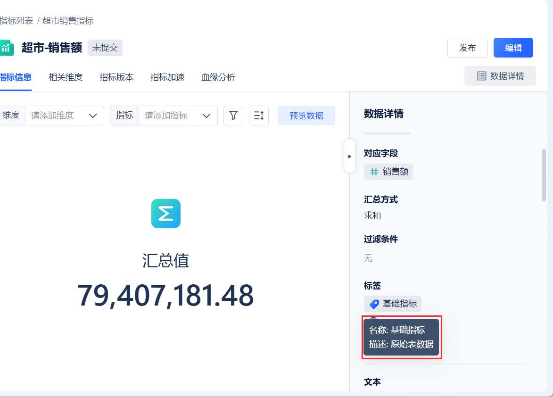The image size is (553, 397).
Task: Open 超市销售指标 breadcrumb link
Action: [68, 21]
